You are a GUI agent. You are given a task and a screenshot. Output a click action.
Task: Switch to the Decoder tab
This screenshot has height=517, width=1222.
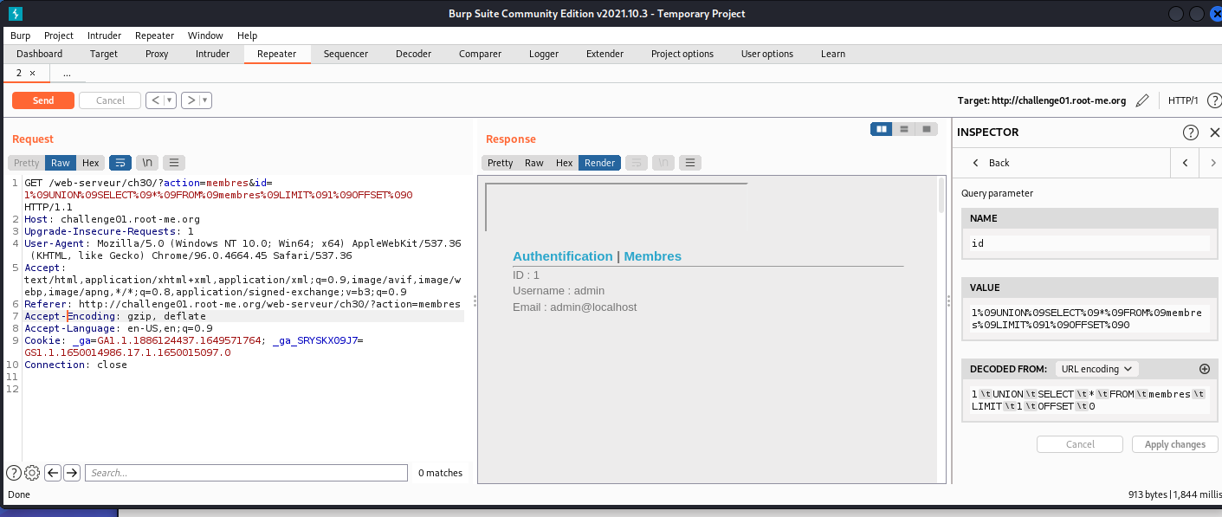point(413,54)
